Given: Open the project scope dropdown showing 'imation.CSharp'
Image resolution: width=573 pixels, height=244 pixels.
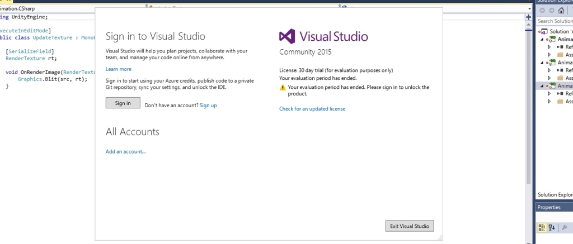Looking at the screenshot, I should [x=48, y=8].
